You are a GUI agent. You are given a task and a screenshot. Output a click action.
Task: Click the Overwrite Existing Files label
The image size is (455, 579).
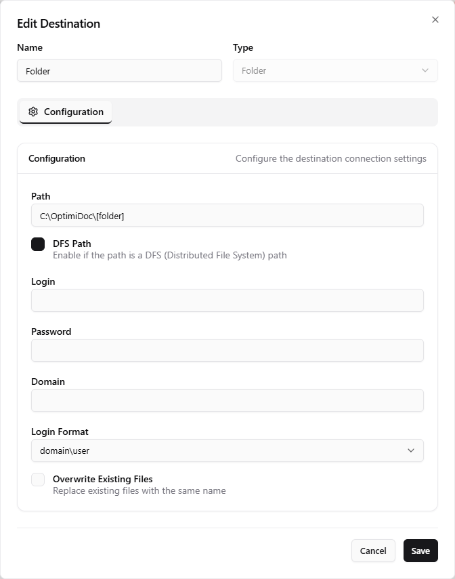(x=103, y=479)
